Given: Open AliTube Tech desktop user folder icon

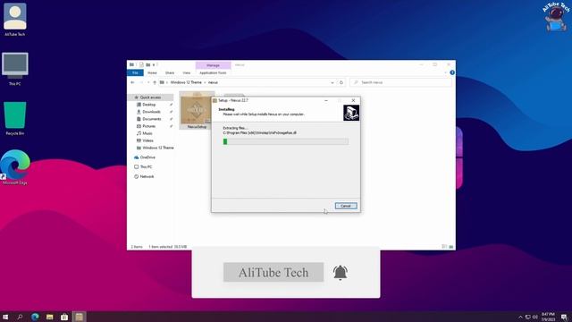Looking at the screenshot, I should [x=15, y=20].
